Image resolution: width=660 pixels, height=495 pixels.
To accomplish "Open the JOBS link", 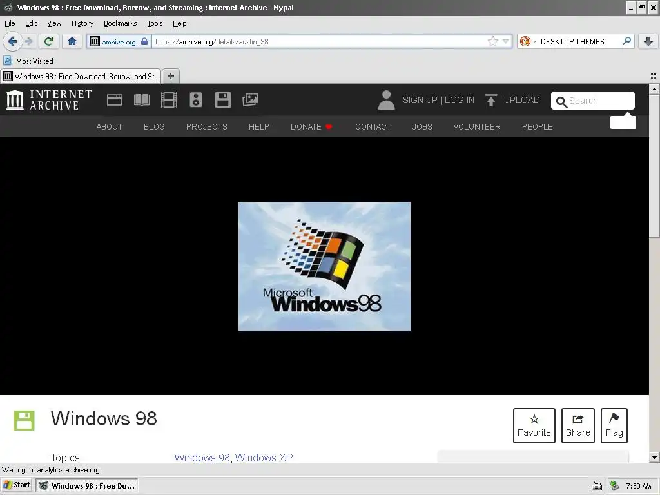I will click(x=422, y=127).
